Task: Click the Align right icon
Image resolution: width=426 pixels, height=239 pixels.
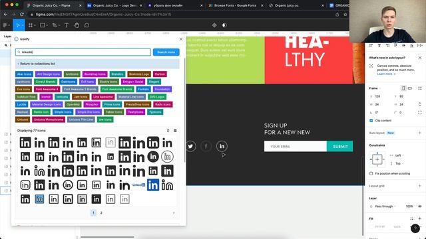Action: 387,46
